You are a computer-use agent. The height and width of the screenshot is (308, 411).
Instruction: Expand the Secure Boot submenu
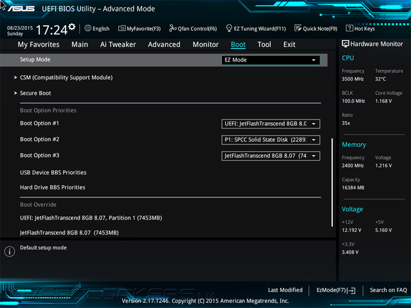tap(35, 93)
